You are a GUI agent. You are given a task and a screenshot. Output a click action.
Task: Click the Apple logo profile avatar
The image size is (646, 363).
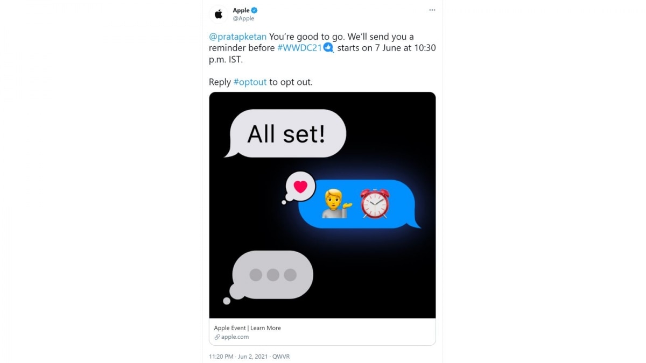pos(219,15)
